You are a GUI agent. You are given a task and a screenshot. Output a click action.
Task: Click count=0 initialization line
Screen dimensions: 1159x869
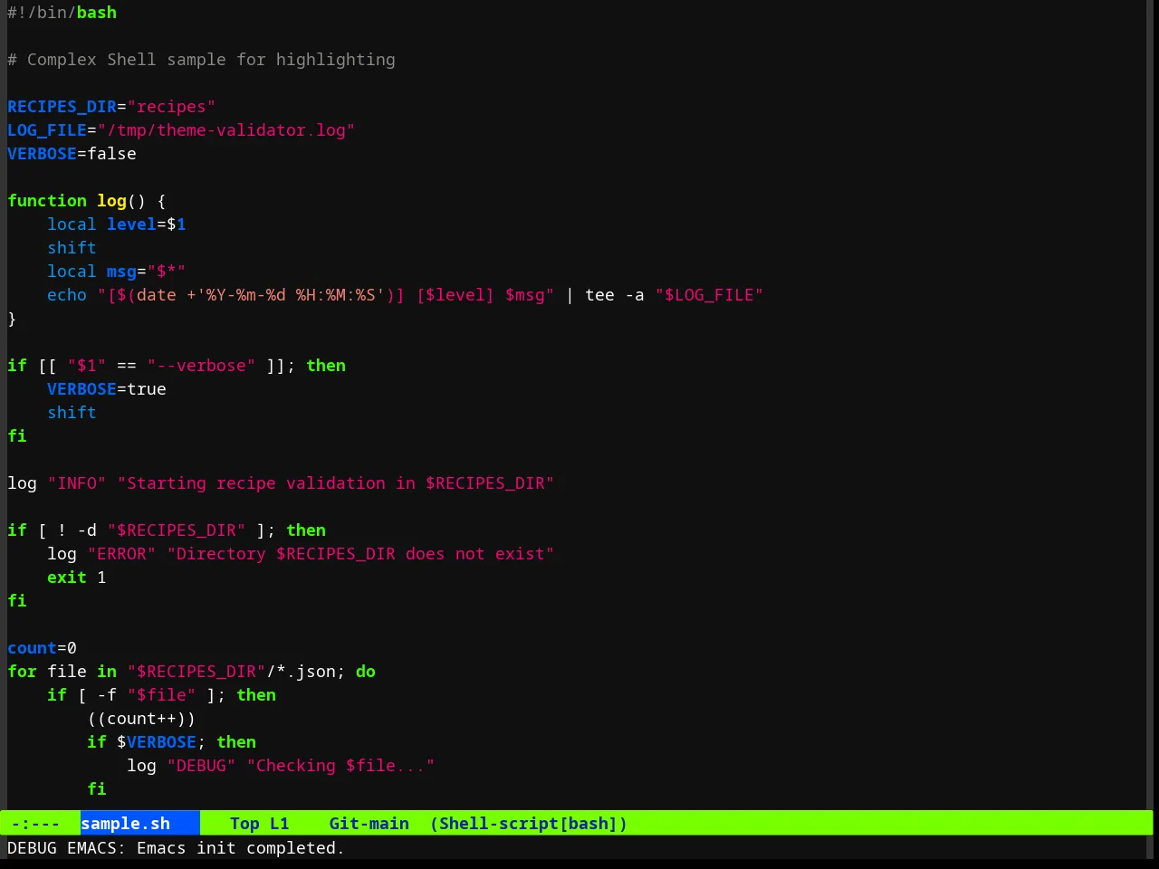pyautogui.click(x=42, y=648)
